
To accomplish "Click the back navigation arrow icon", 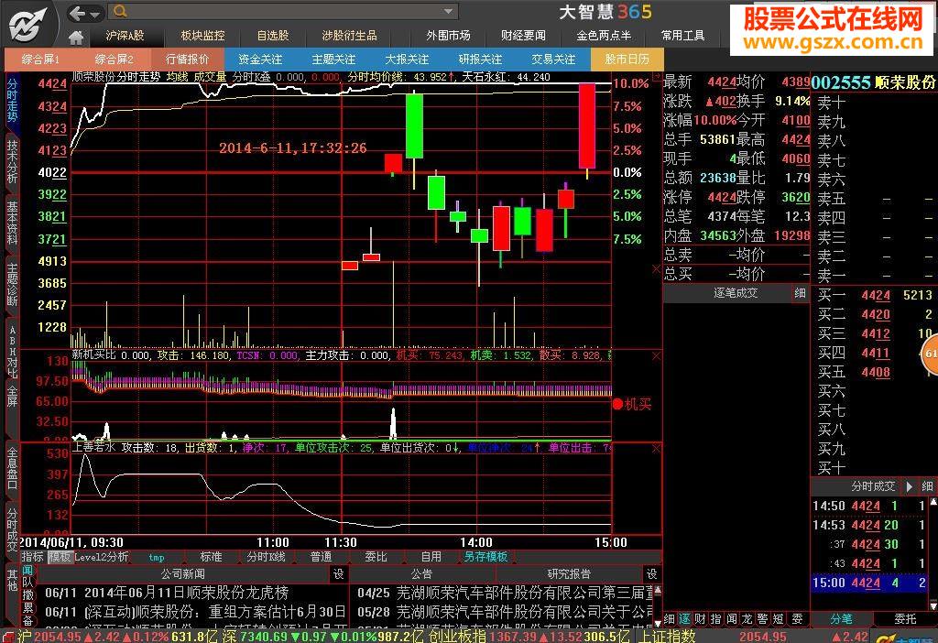I will 77,12.
